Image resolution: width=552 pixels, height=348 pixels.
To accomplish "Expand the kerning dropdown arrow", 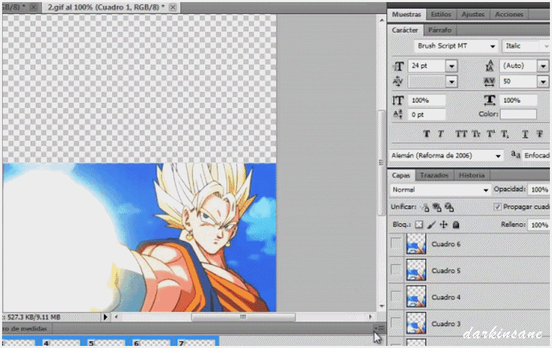I will pyautogui.click(x=451, y=82).
